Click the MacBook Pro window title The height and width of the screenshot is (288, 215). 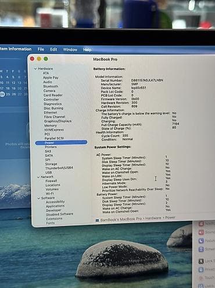pos(105,59)
